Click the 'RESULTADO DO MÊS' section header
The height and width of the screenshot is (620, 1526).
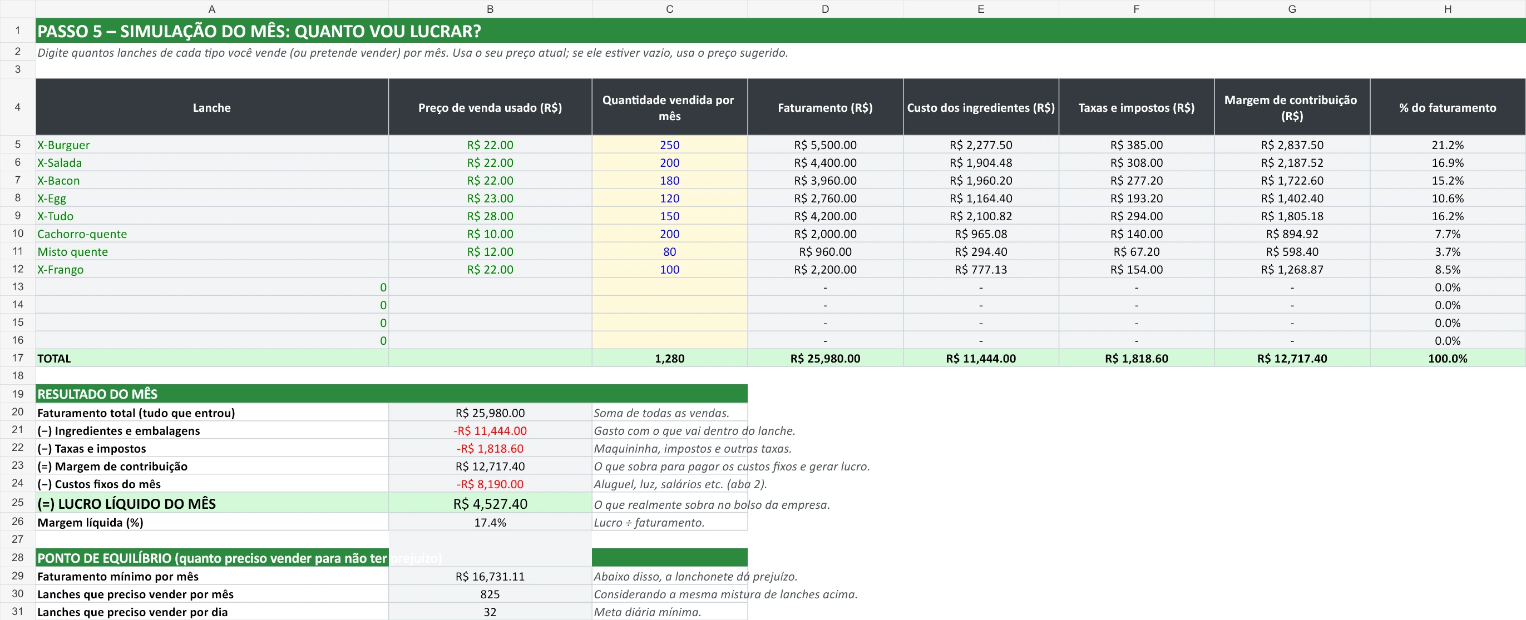(391, 393)
